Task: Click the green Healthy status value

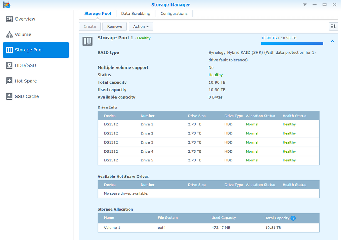Action: click(x=216, y=75)
